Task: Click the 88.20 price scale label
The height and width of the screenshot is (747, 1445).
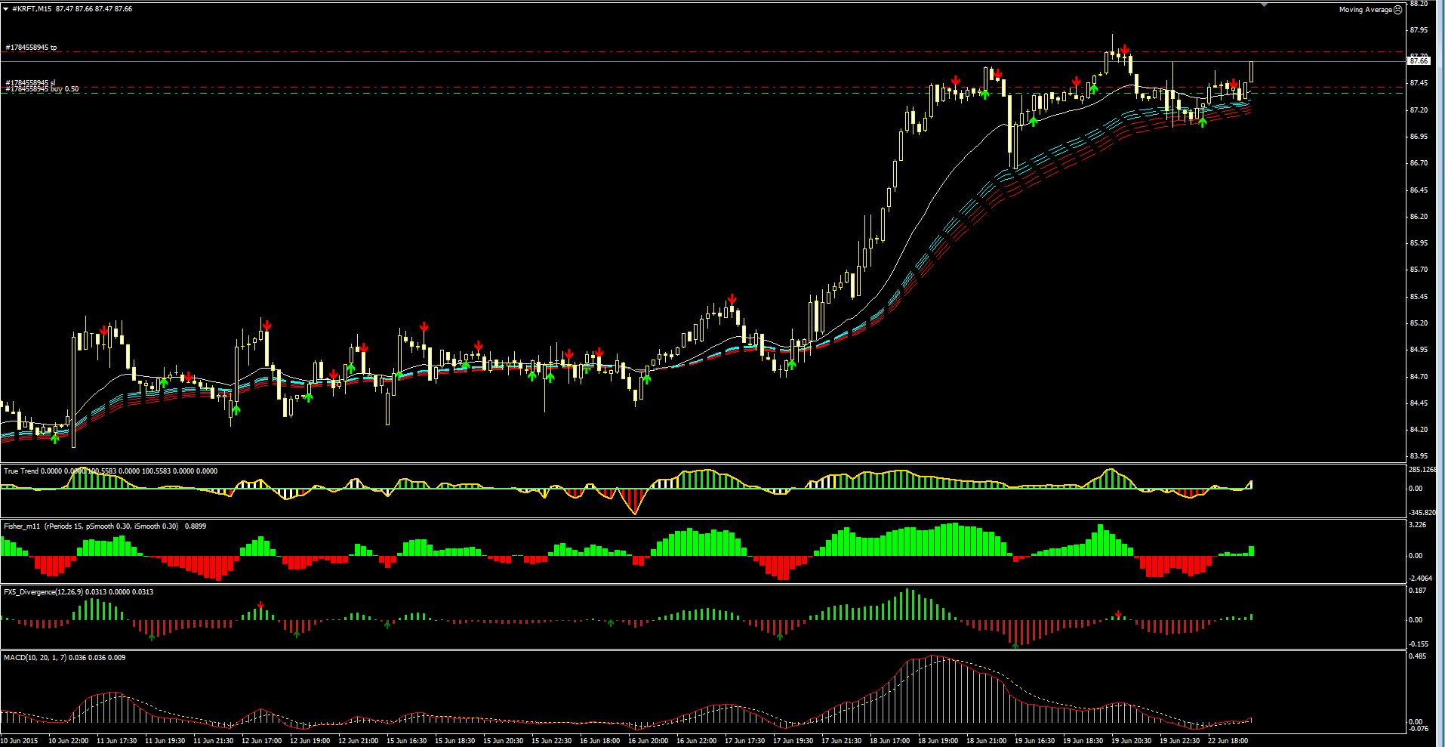Action: [x=1419, y=4]
